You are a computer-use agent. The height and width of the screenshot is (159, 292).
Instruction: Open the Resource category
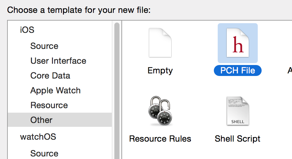coord(49,105)
